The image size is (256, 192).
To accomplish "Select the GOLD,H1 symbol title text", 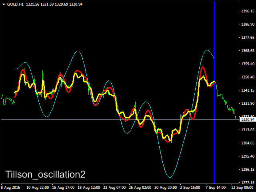I will point(15,4).
